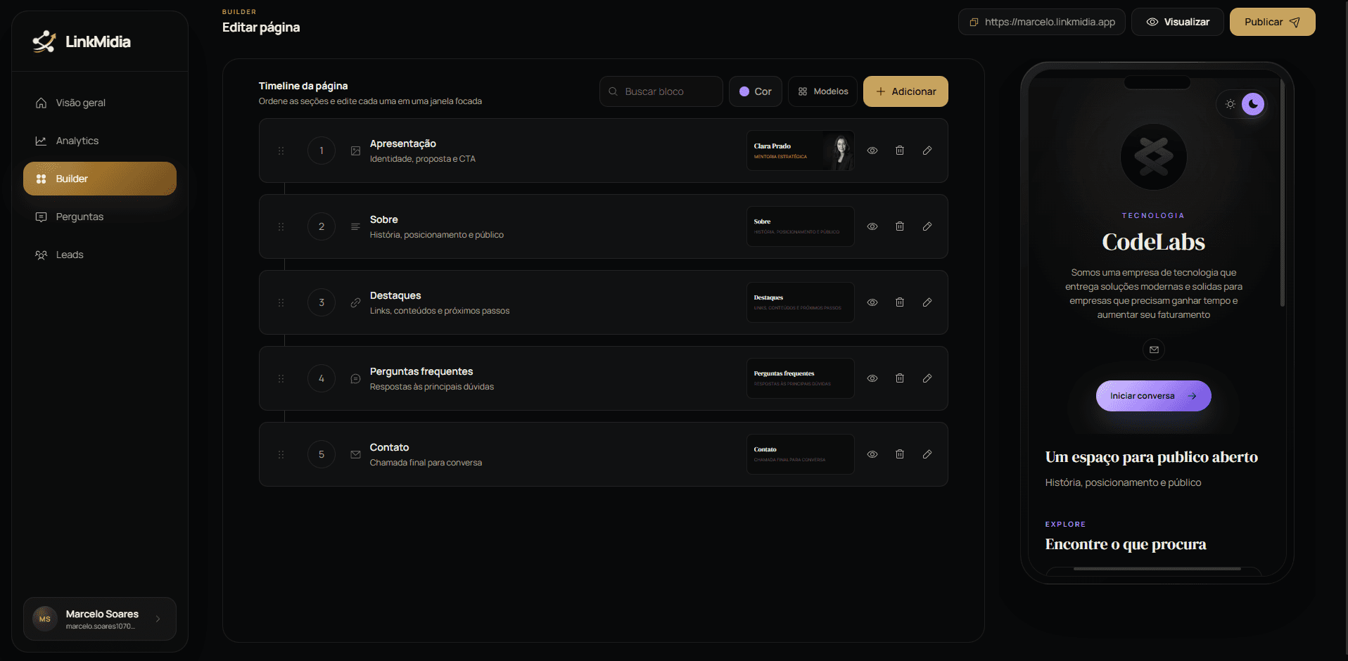
Task: Open the Modelos templates button
Action: tap(822, 91)
